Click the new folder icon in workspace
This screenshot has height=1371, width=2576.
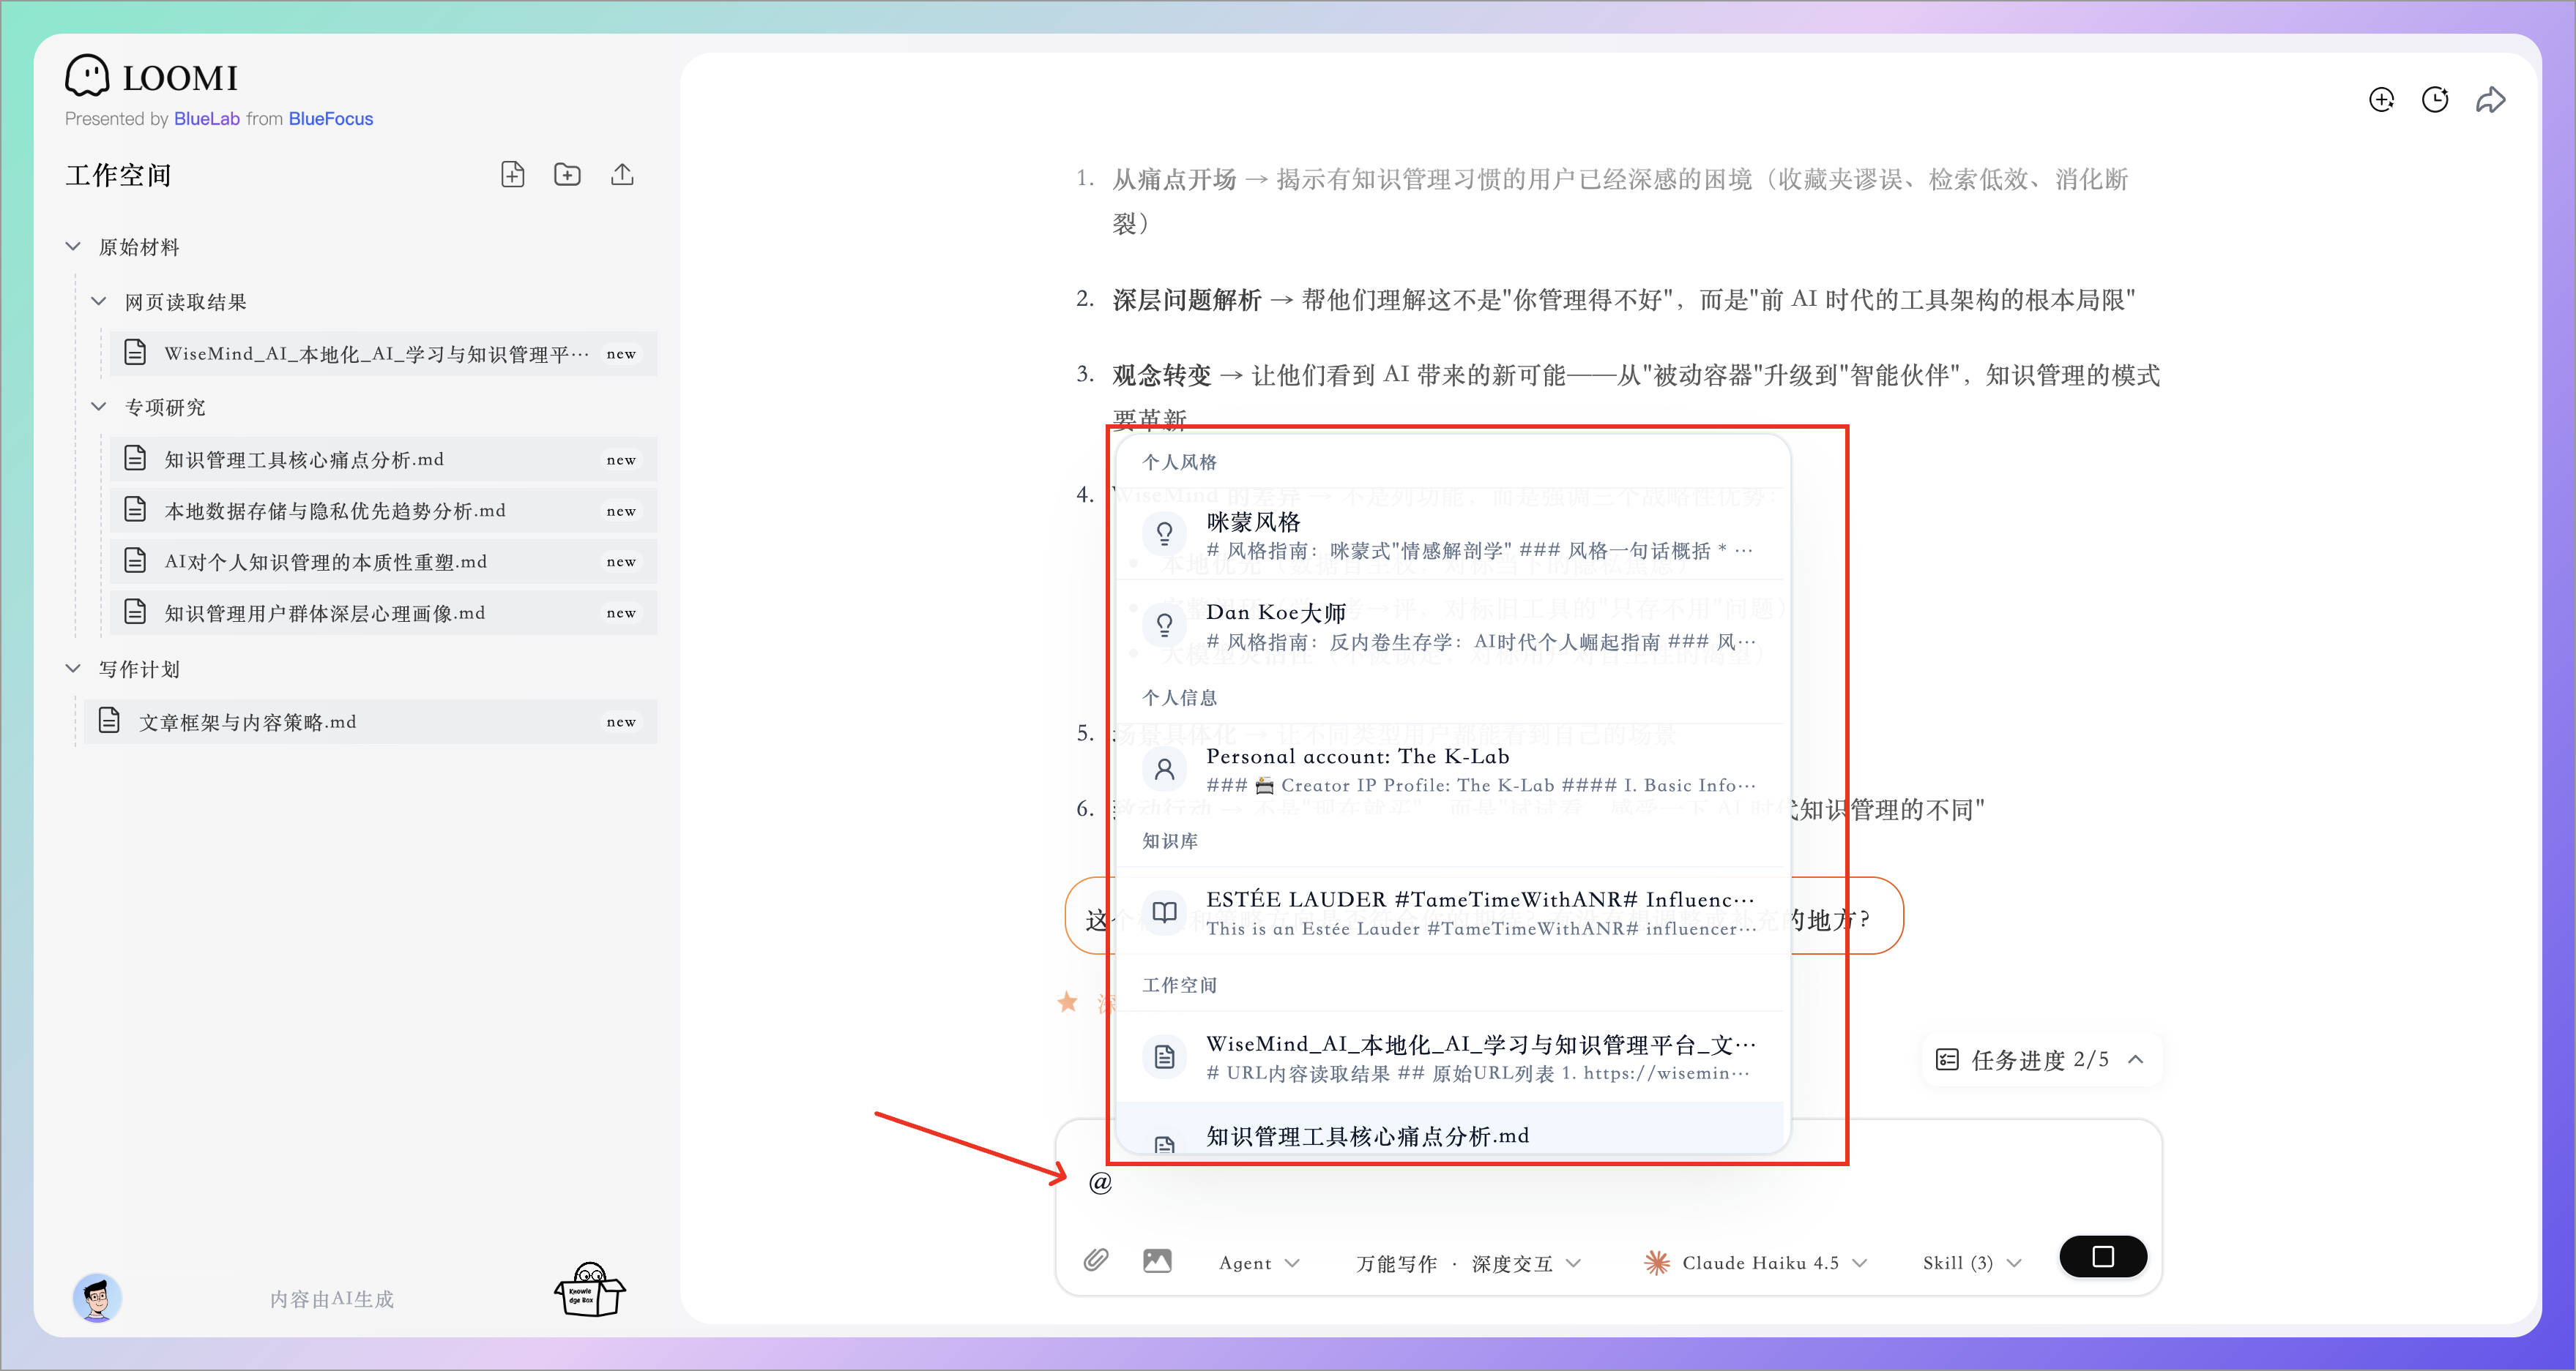567,175
